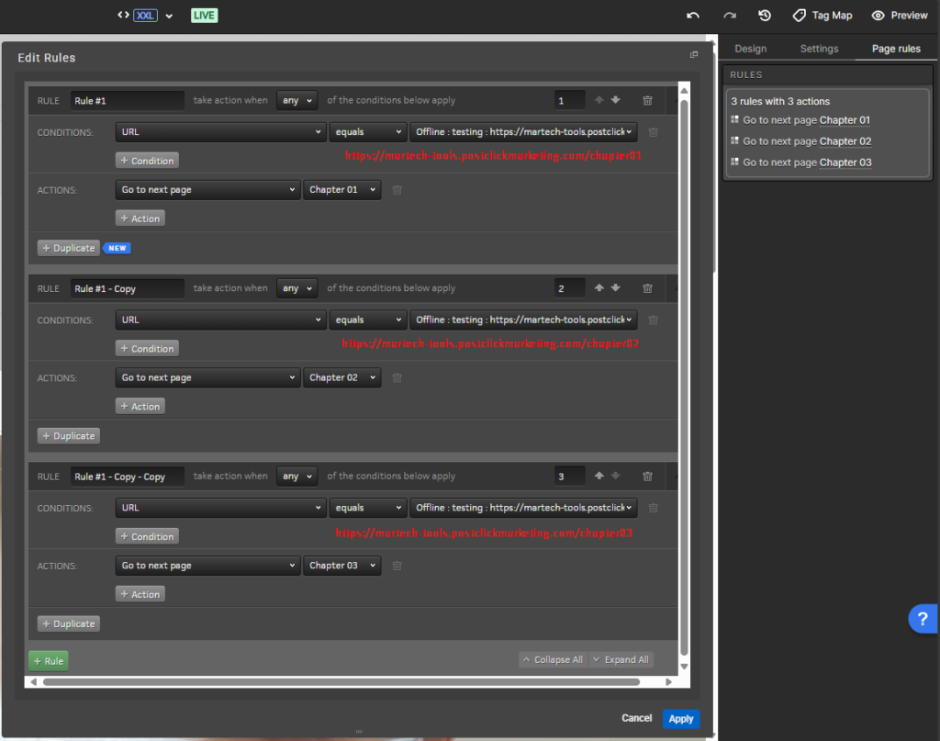Open Rule #1 Offline testing URL dropdown
Viewport: 940px width, 741px height.
[523, 132]
